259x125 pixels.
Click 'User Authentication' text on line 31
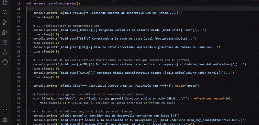(214, 64)
